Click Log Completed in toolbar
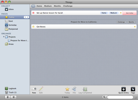The height and width of the screenshot is (100, 138). (85, 90)
